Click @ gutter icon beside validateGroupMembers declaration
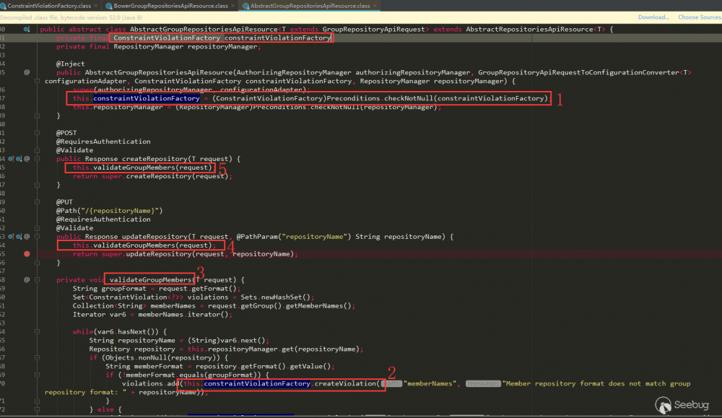Screen dimensions: 722x418 [x=27, y=280]
